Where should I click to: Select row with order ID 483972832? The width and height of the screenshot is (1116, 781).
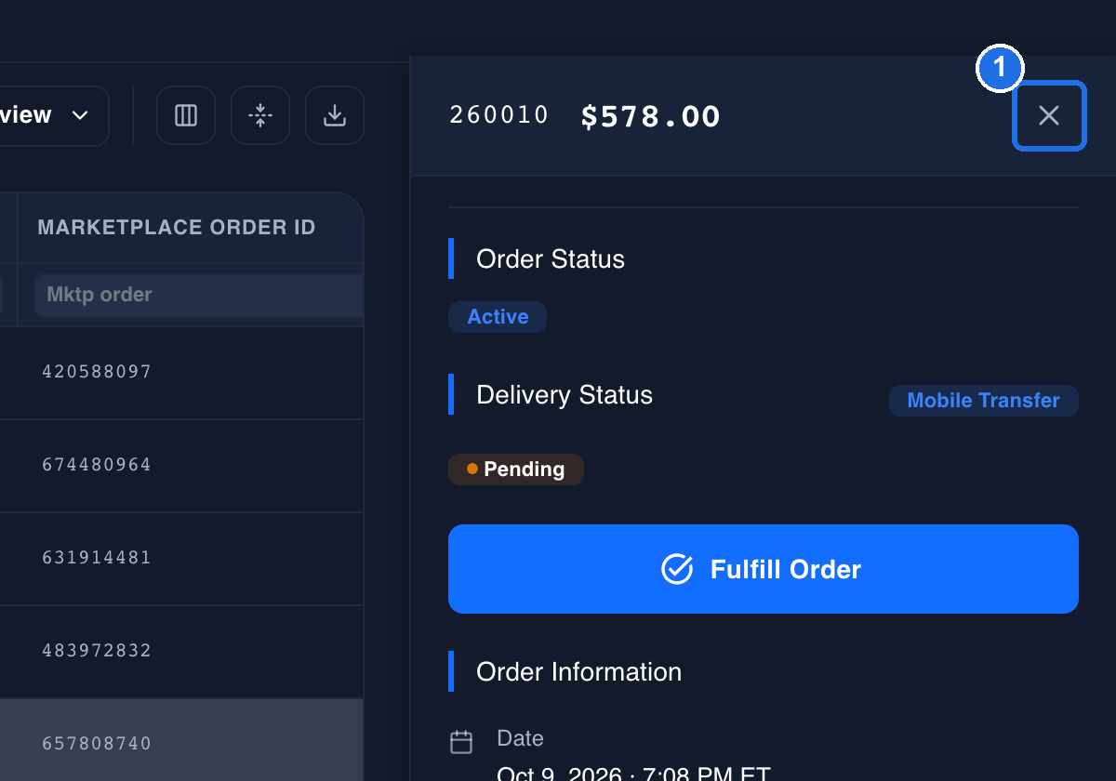181,651
